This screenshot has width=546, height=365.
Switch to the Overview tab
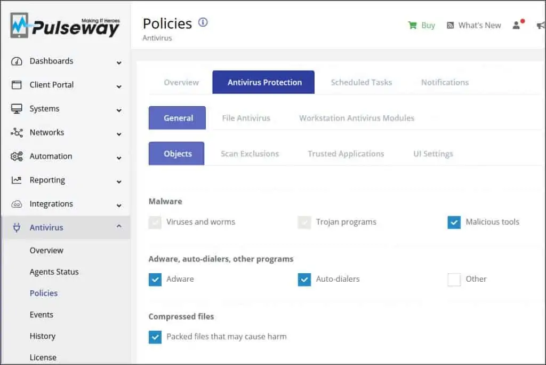pyautogui.click(x=181, y=82)
